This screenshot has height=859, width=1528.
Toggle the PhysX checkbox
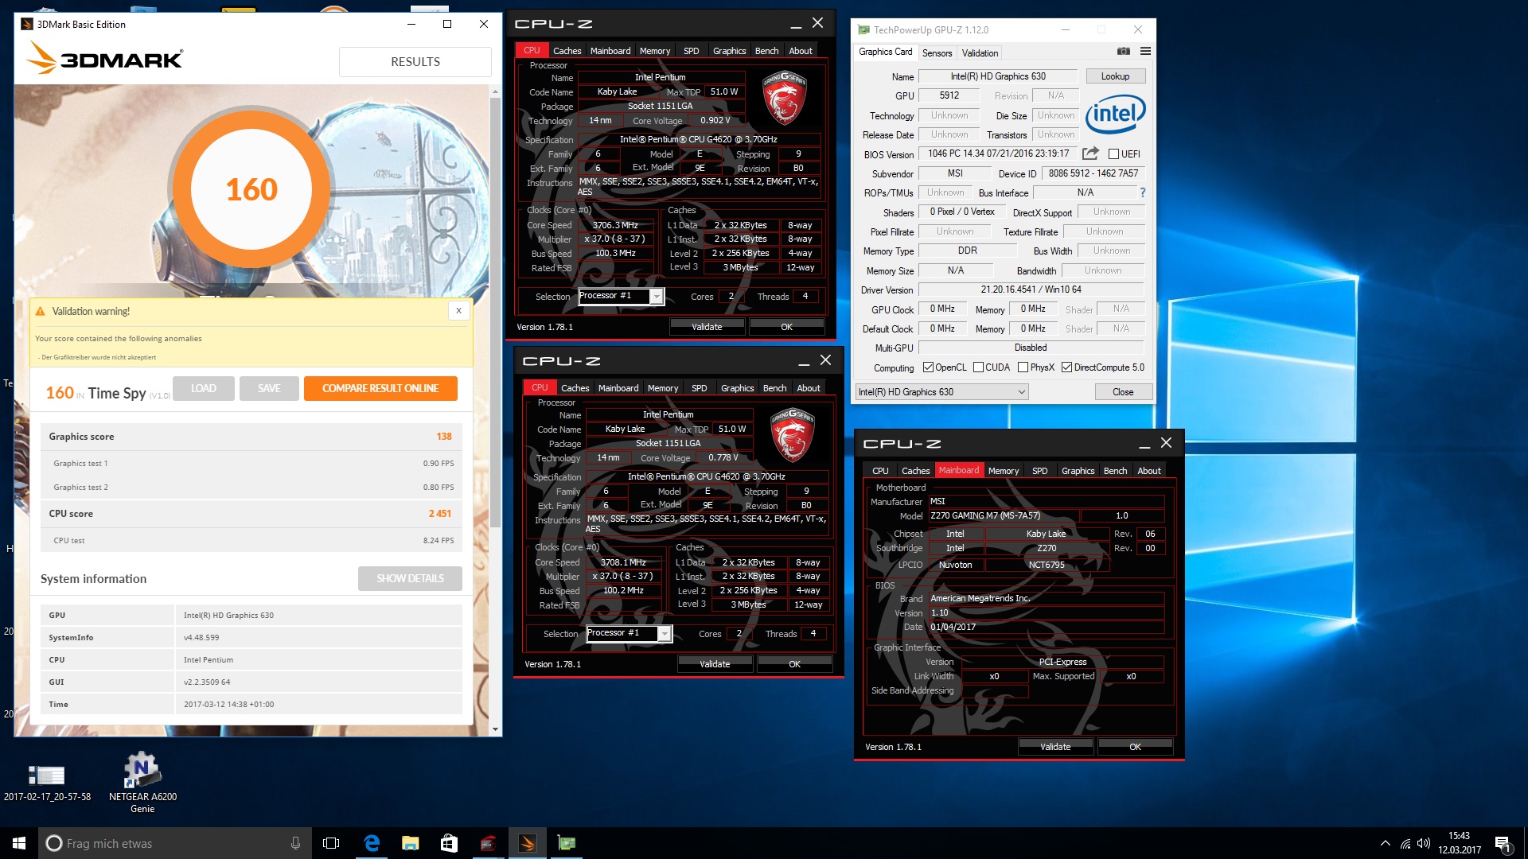1023,367
